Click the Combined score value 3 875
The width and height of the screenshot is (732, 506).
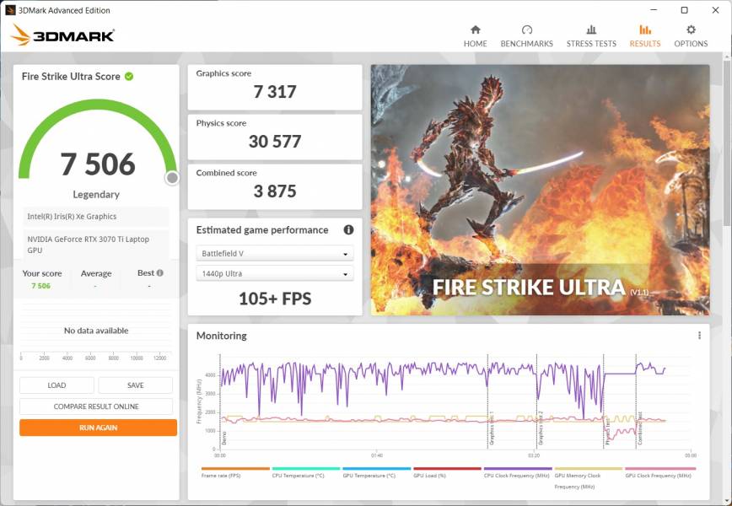(x=275, y=191)
